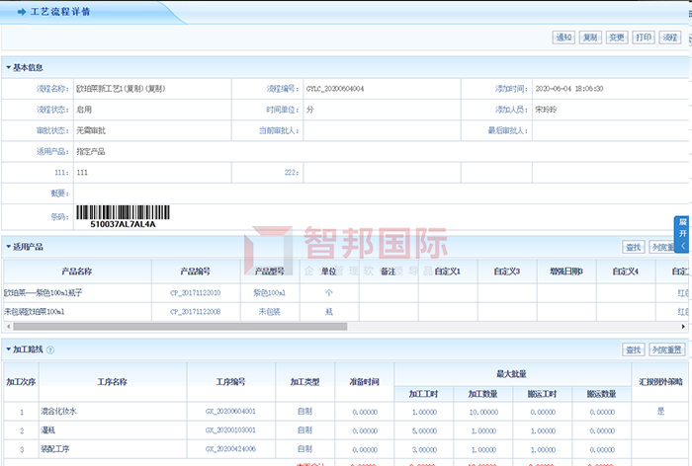Click the 变更 button
The width and height of the screenshot is (692, 466).
click(617, 38)
